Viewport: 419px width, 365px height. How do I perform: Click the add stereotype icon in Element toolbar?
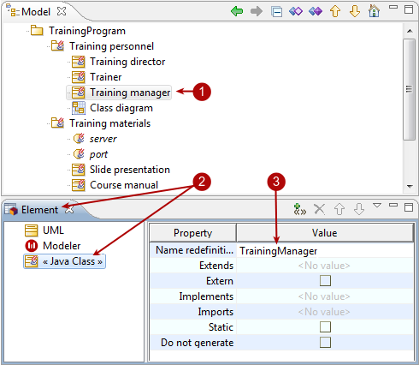[x=300, y=209]
